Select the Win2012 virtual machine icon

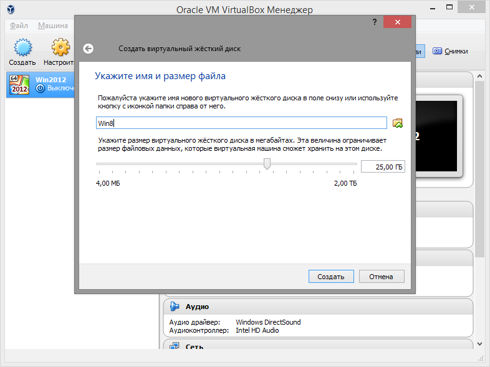click(19, 85)
